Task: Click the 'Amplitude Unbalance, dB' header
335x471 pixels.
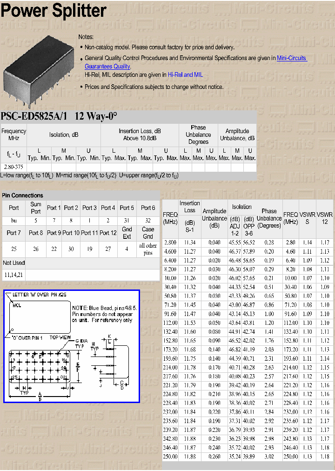Action: click(237, 135)
